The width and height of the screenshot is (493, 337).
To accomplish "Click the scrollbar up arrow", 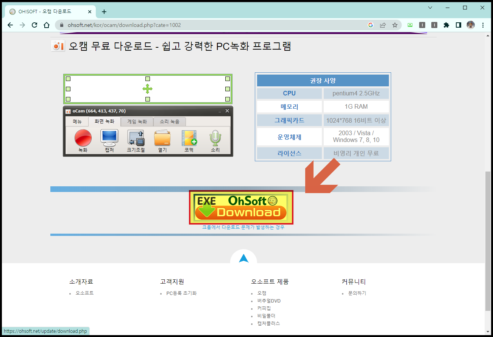I will point(488,36).
